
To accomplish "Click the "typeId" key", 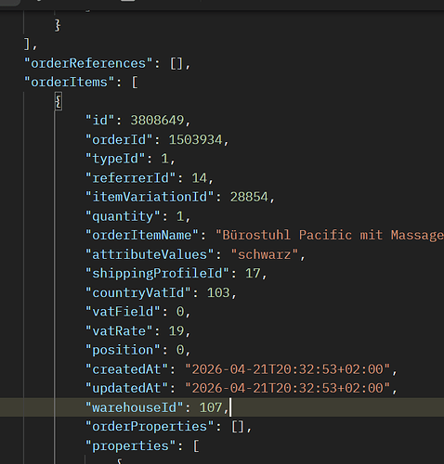I will click(x=115, y=159).
